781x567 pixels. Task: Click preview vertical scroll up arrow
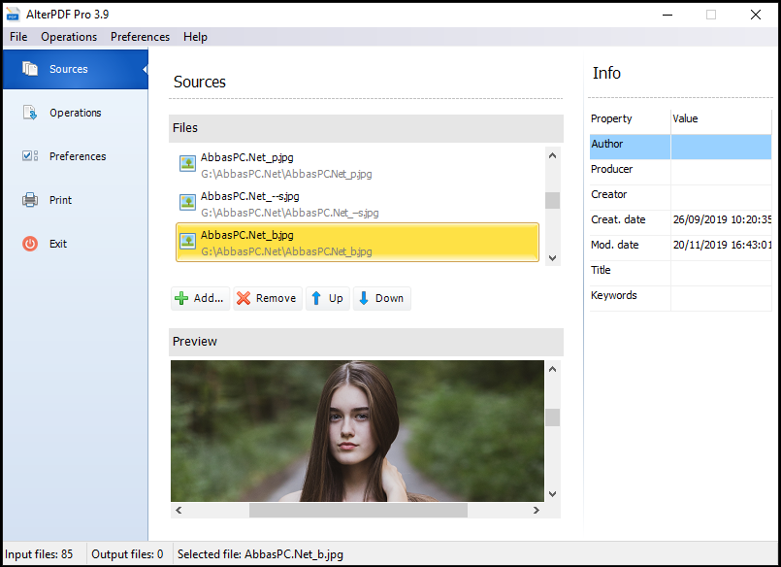[x=552, y=369]
